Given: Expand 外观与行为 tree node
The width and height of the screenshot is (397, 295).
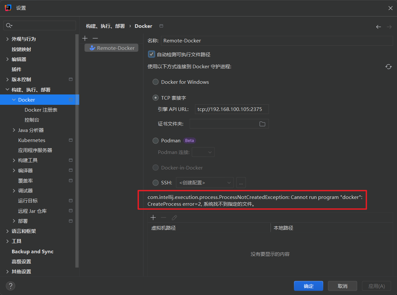Looking at the screenshot, I should coord(7,39).
